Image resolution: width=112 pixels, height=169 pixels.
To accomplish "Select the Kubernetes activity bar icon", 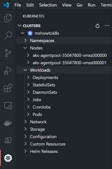I will point(8,158).
